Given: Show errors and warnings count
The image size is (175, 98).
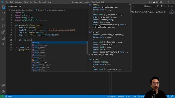Looking at the screenshot, I should coord(9,96).
